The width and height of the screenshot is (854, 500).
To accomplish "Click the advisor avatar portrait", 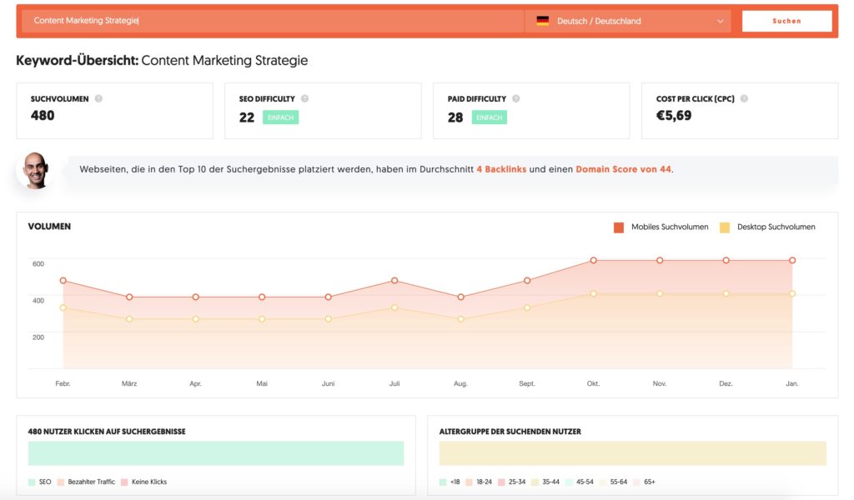I will click(35, 170).
